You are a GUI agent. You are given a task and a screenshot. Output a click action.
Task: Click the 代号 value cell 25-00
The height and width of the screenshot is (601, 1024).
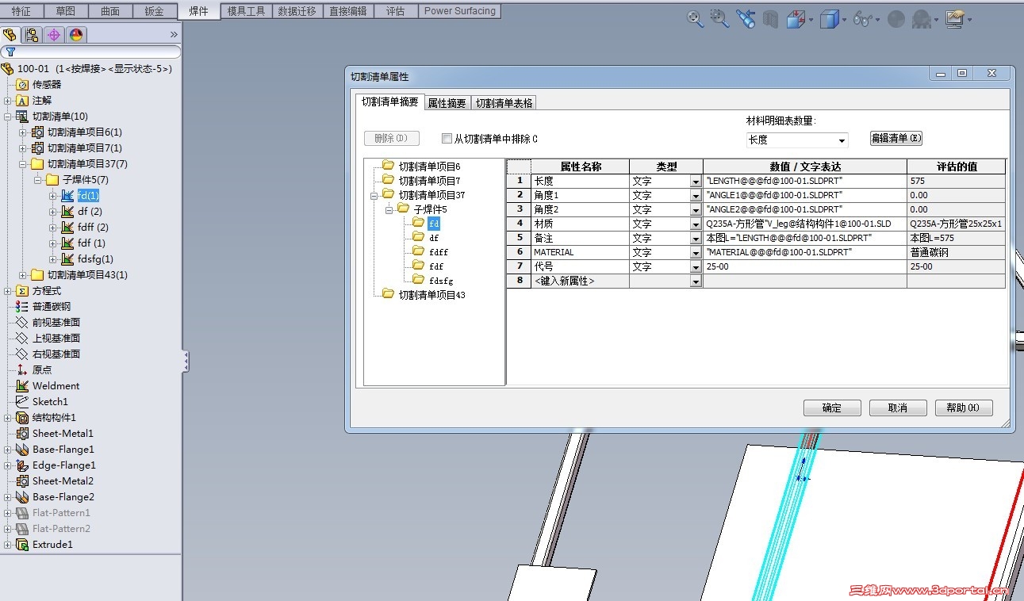(x=804, y=267)
